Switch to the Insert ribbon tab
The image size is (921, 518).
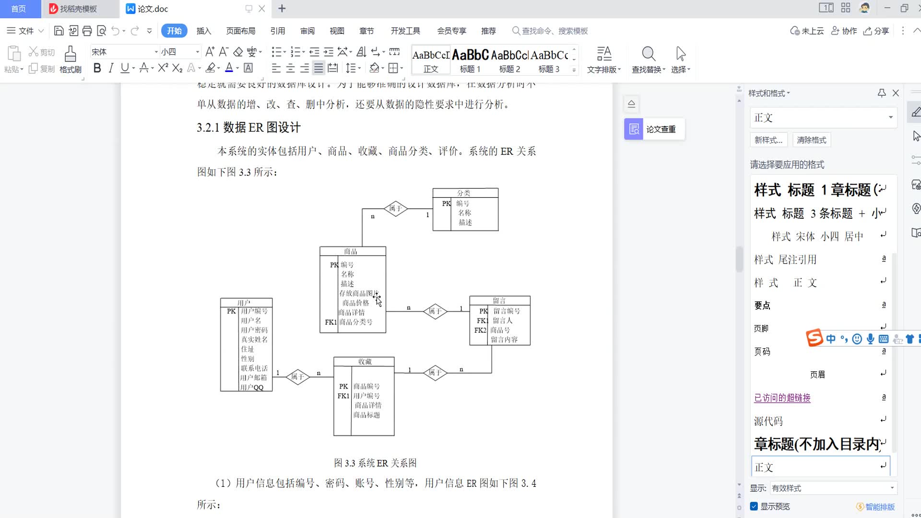[x=204, y=31]
